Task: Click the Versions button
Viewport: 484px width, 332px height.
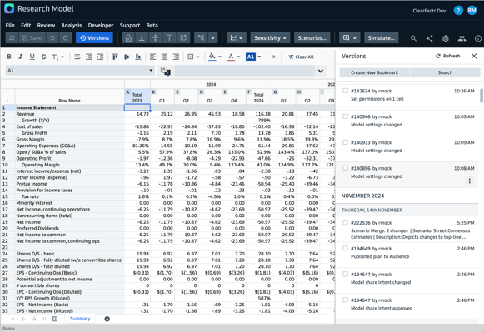Action: (94, 38)
